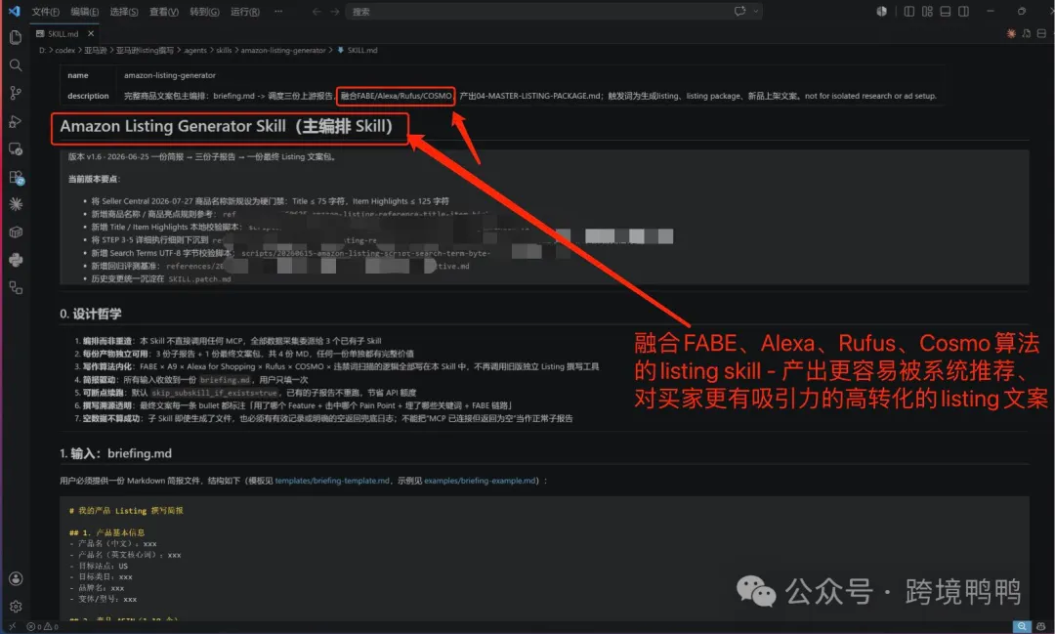The height and width of the screenshot is (634, 1055).
Task: Open the Python icon in the activity bar
Action: pos(16,260)
